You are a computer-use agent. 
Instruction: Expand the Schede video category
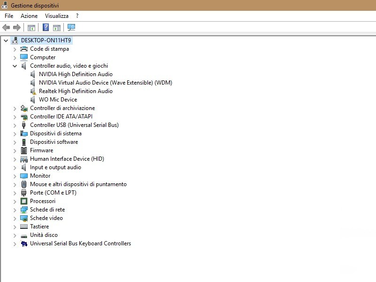(15, 219)
